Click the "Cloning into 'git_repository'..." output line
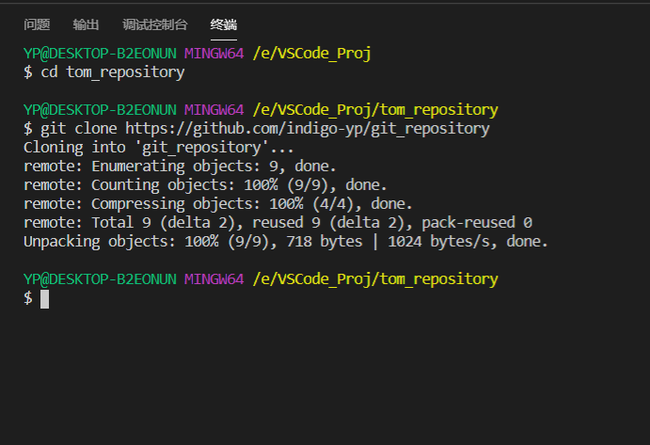Screen dimensions: 650x445 pos(159,147)
